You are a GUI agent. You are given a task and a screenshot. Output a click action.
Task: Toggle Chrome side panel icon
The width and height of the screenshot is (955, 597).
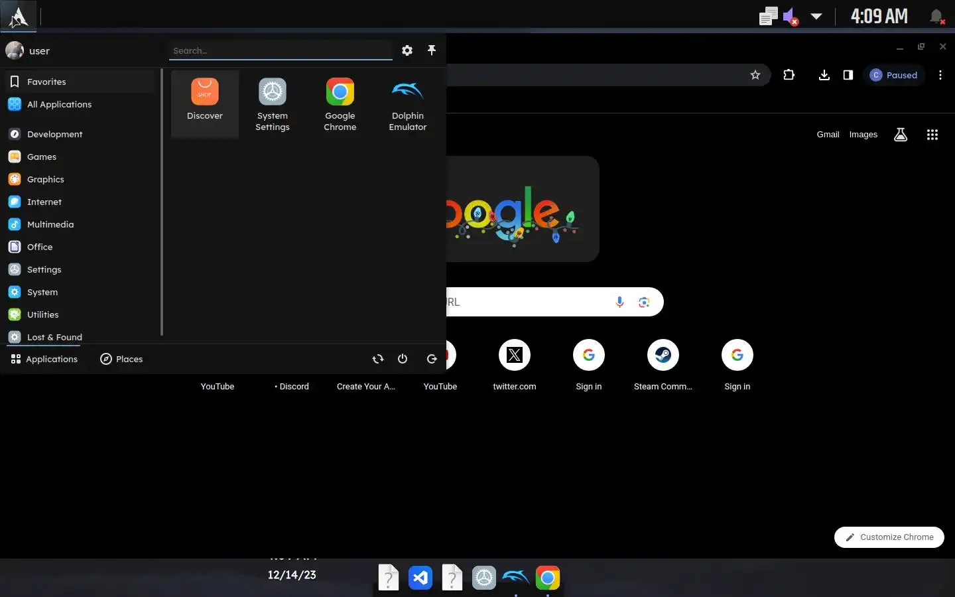[x=848, y=75]
